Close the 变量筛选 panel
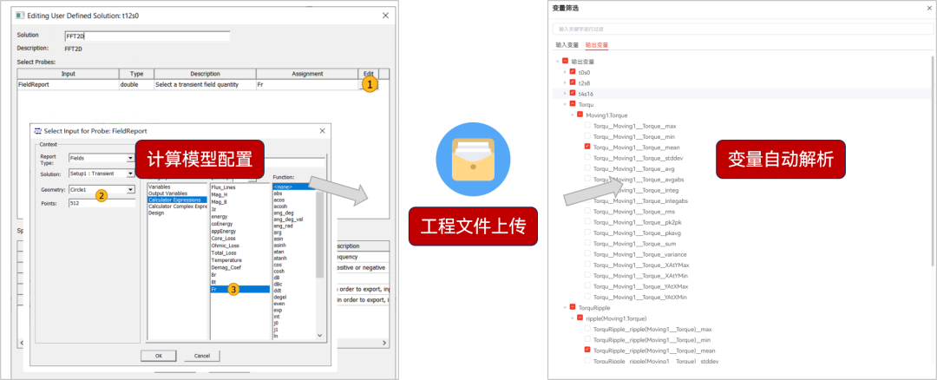Viewport: 937px width, 380px height. tap(931, 8)
